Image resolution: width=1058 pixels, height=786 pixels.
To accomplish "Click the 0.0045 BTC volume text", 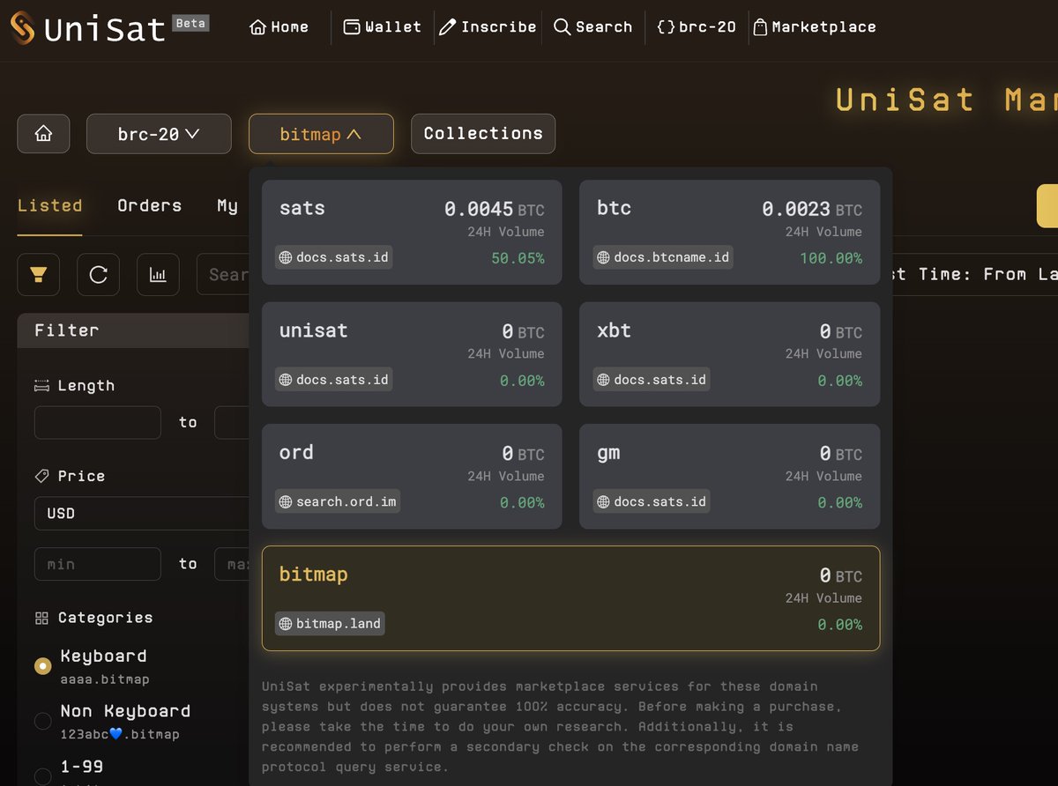I will (x=494, y=210).
